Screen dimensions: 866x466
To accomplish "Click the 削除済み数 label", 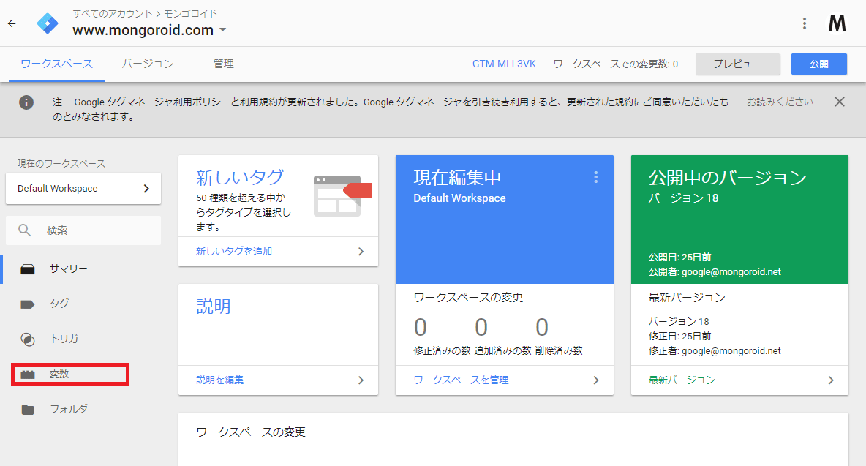I will [x=559, y=350].
